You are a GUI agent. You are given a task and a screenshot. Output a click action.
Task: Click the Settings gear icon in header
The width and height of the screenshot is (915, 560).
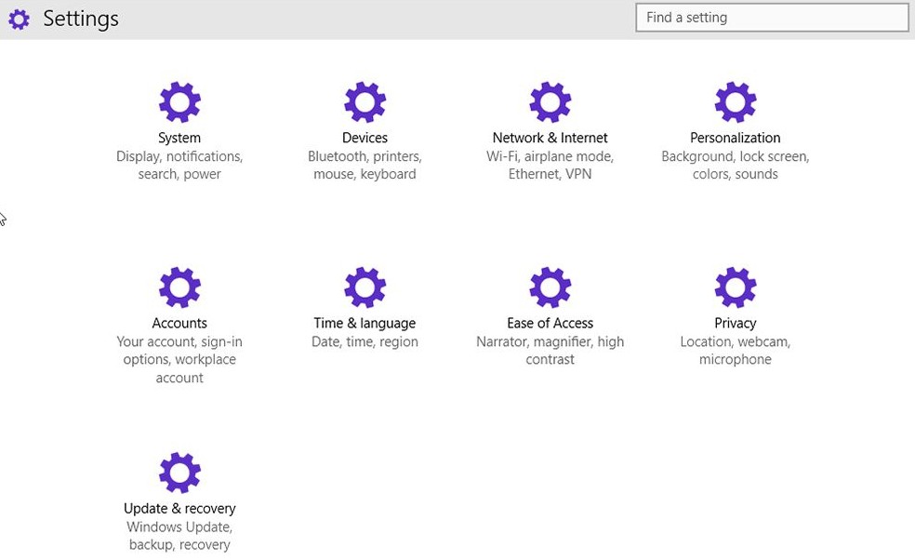(x=19, y=20)
